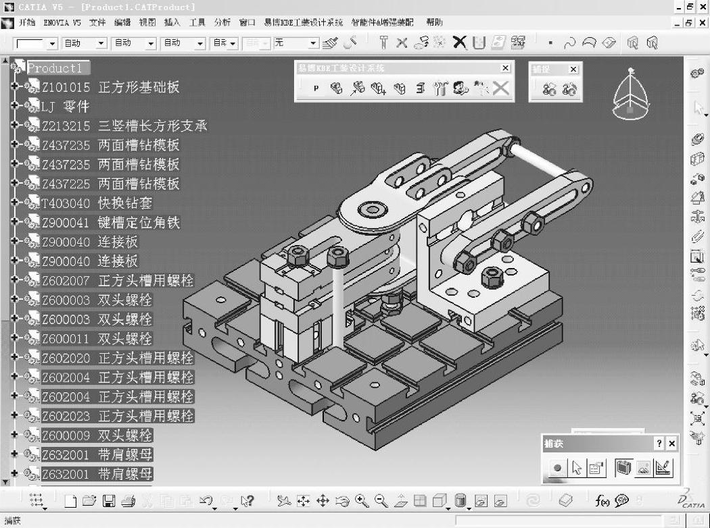Screen dimensions: 710x528
Task: Click the Isometric view cube icon
Action: [439, 501]
